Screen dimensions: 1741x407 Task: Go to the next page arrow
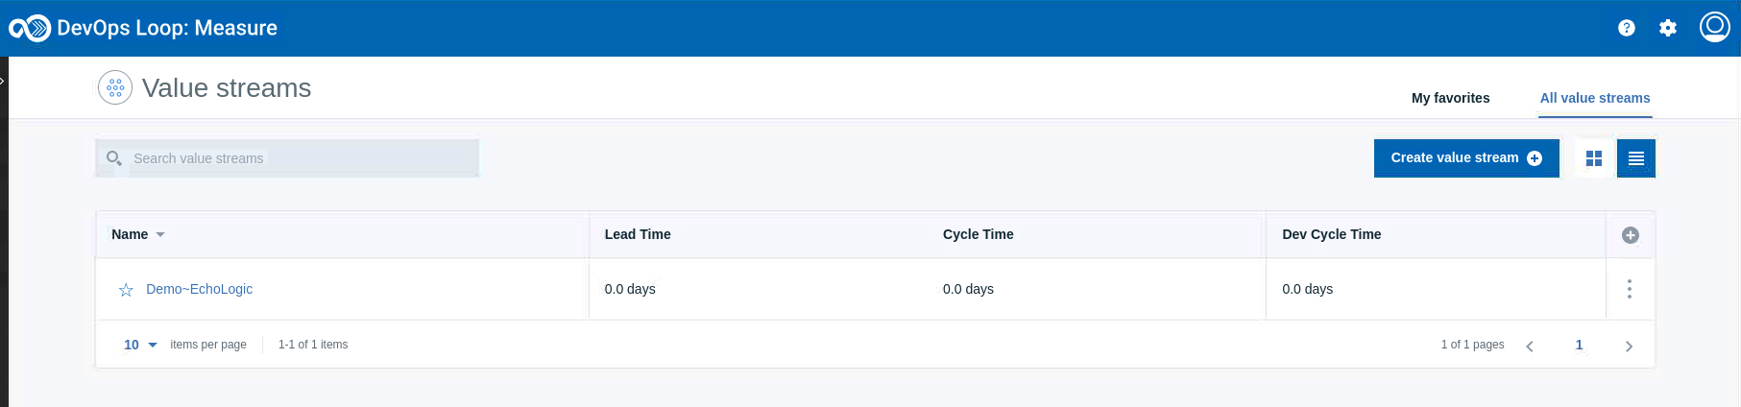click(x=1629, y=346)
